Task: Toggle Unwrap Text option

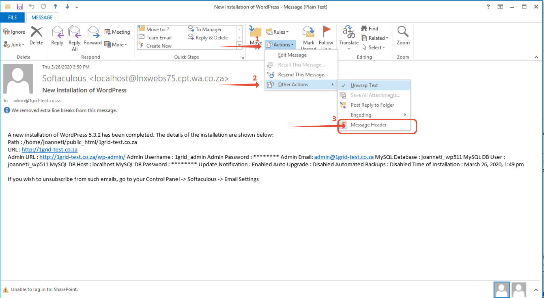Action: pos(374,86)
